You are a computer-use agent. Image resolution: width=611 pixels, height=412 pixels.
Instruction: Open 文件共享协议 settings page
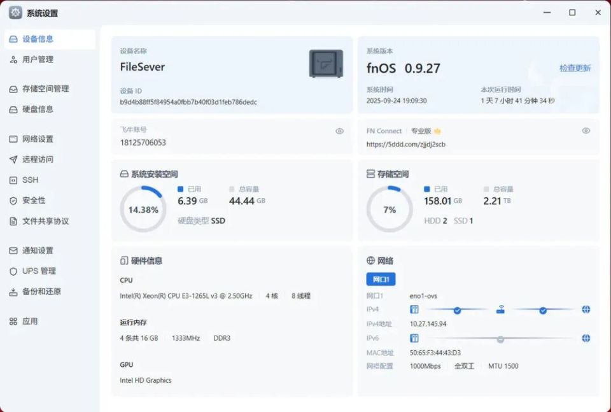point(45,222)
